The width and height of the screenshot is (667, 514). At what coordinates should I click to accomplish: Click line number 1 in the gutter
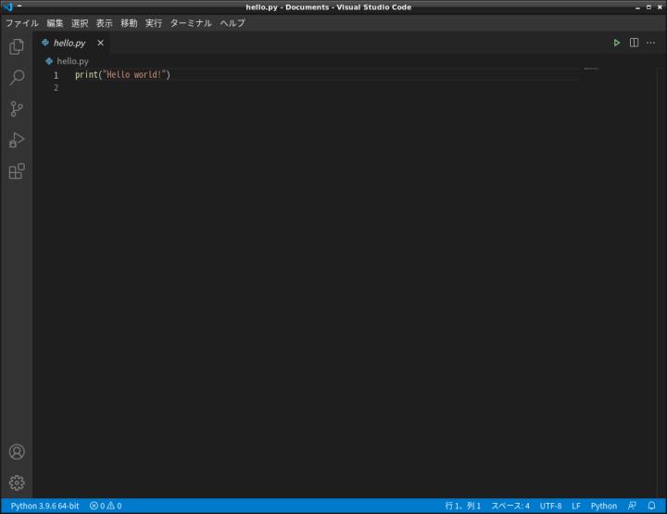pos(56,75)
